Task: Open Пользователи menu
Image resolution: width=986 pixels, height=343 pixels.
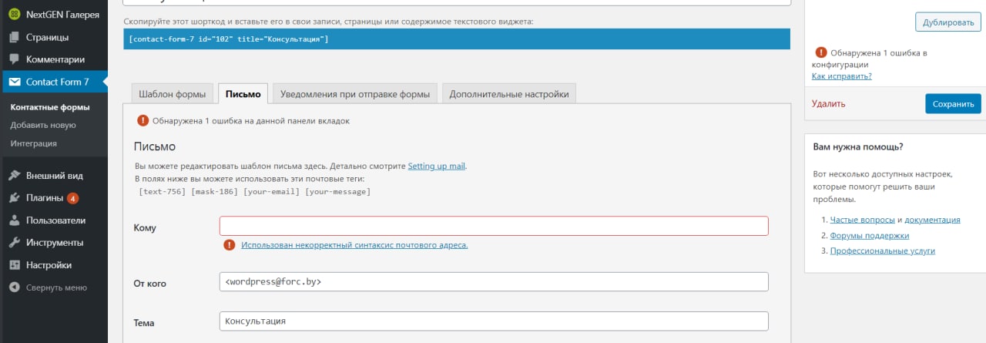Action: pos(54,220)
